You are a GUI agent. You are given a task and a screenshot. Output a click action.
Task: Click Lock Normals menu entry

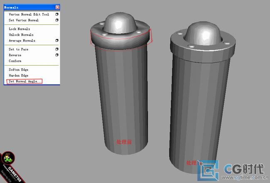(20, 29)
